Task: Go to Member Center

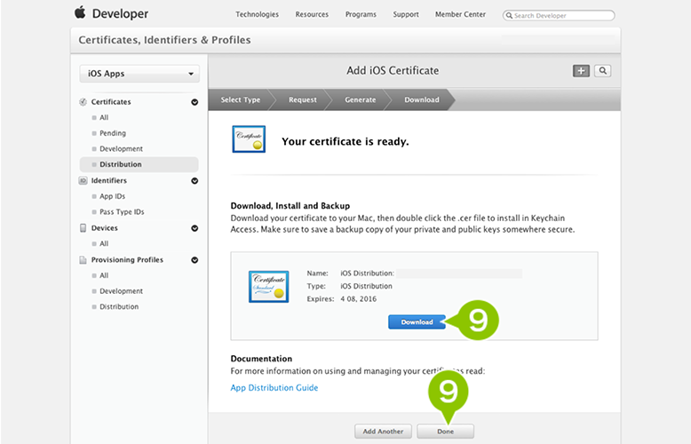Action: (461, 14)
